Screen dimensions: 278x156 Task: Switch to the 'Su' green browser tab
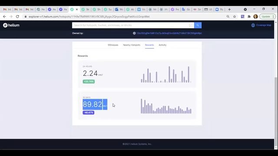pyautogui.click(x=108, y=10)
